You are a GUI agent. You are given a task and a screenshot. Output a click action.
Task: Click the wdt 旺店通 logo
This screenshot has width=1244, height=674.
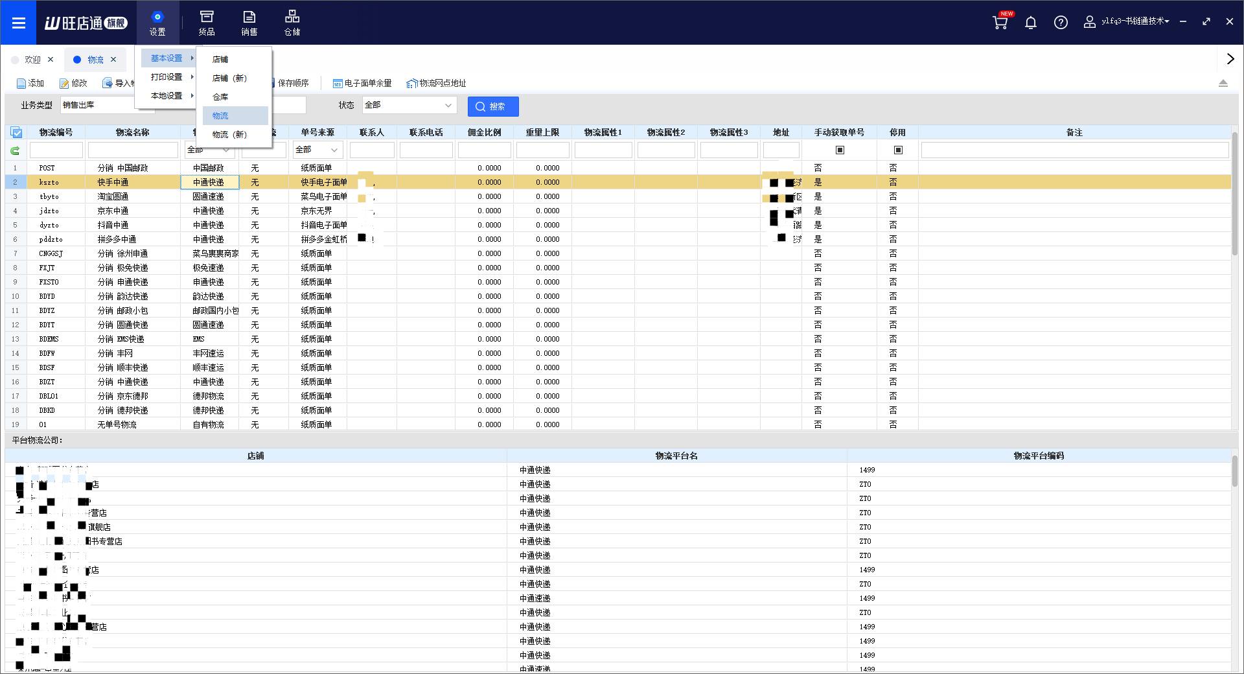(x=86, y=23)
